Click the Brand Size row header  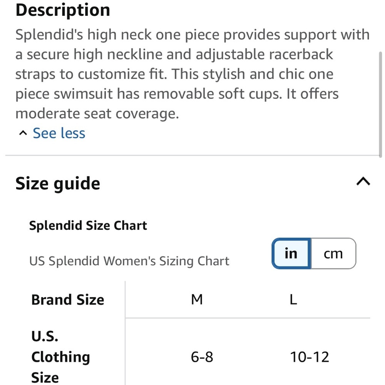pos(68,300)
